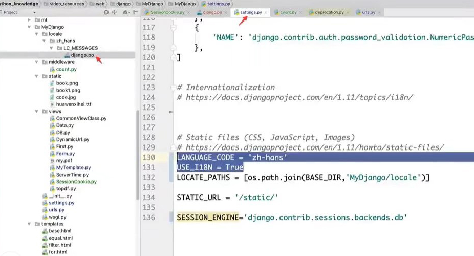The width and height of the screenshot is (474, 256).
Task: Toggle the fold marker at line 117
Action: coord(173,28)
